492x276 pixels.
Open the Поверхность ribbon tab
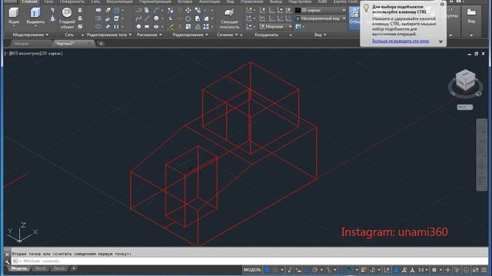pos(71,2)
